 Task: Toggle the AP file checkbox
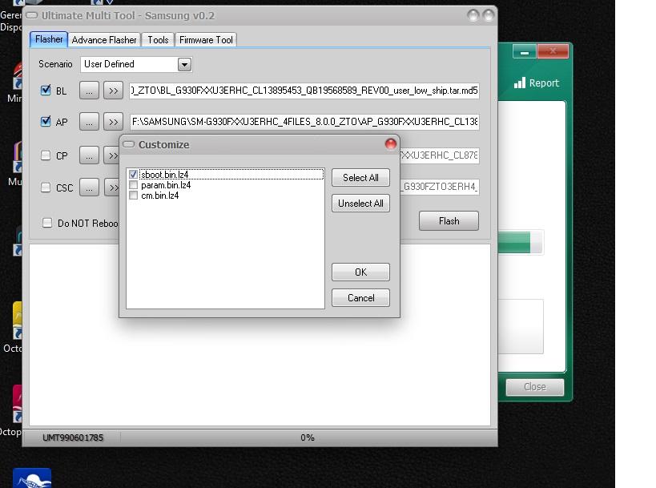(x=46, y=121)
